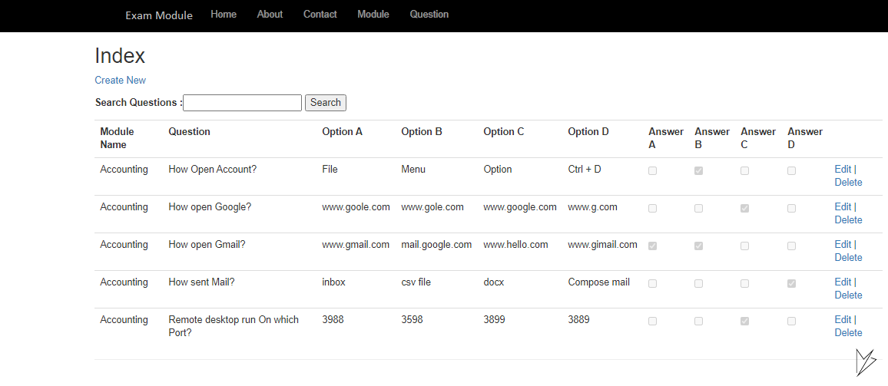Delete the How sent Mail question
Screen dimensions: 888x386
click(x=848, y=295)
